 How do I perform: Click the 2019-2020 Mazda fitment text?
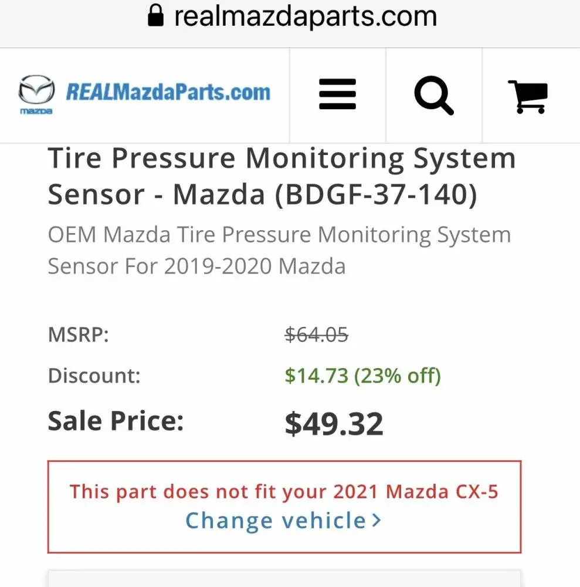(x=255, y=266)
